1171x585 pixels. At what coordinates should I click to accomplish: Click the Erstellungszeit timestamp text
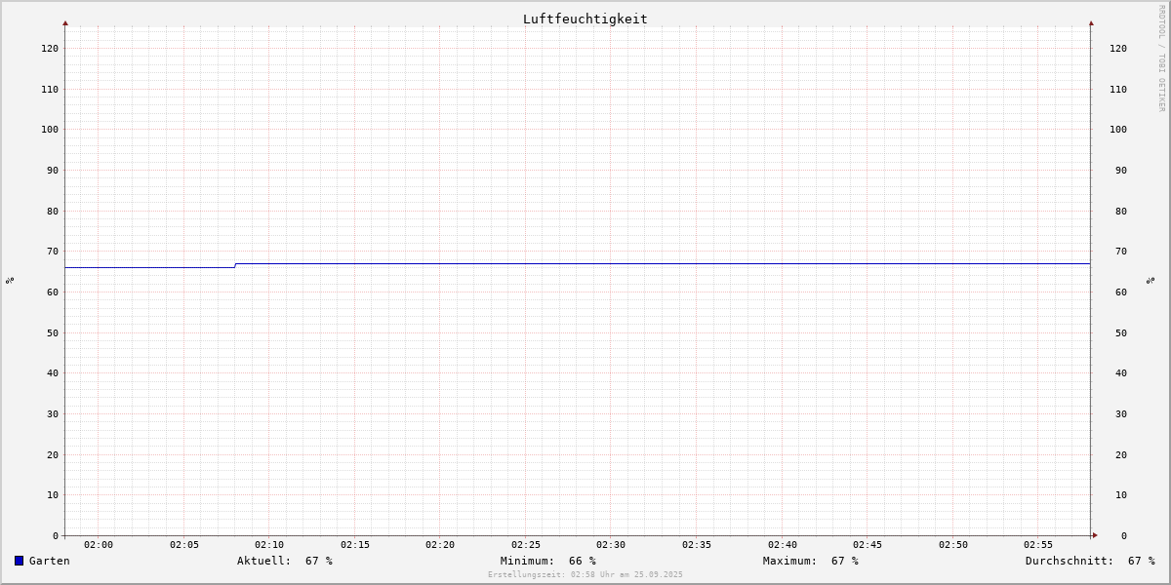pyautogui.click(x=585, y=574)
